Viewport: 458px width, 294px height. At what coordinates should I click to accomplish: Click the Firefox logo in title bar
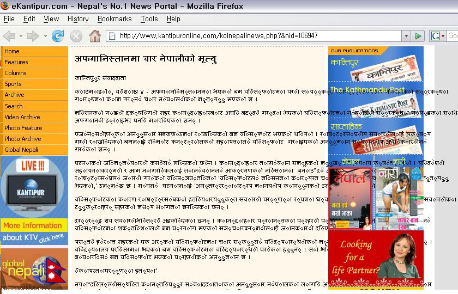coord(5,6)
